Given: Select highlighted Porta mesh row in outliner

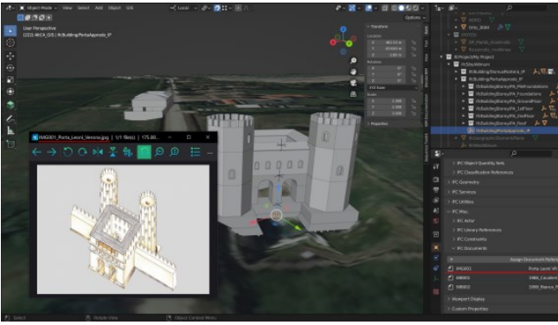Looking at the screenshot, I should (494, 131).
